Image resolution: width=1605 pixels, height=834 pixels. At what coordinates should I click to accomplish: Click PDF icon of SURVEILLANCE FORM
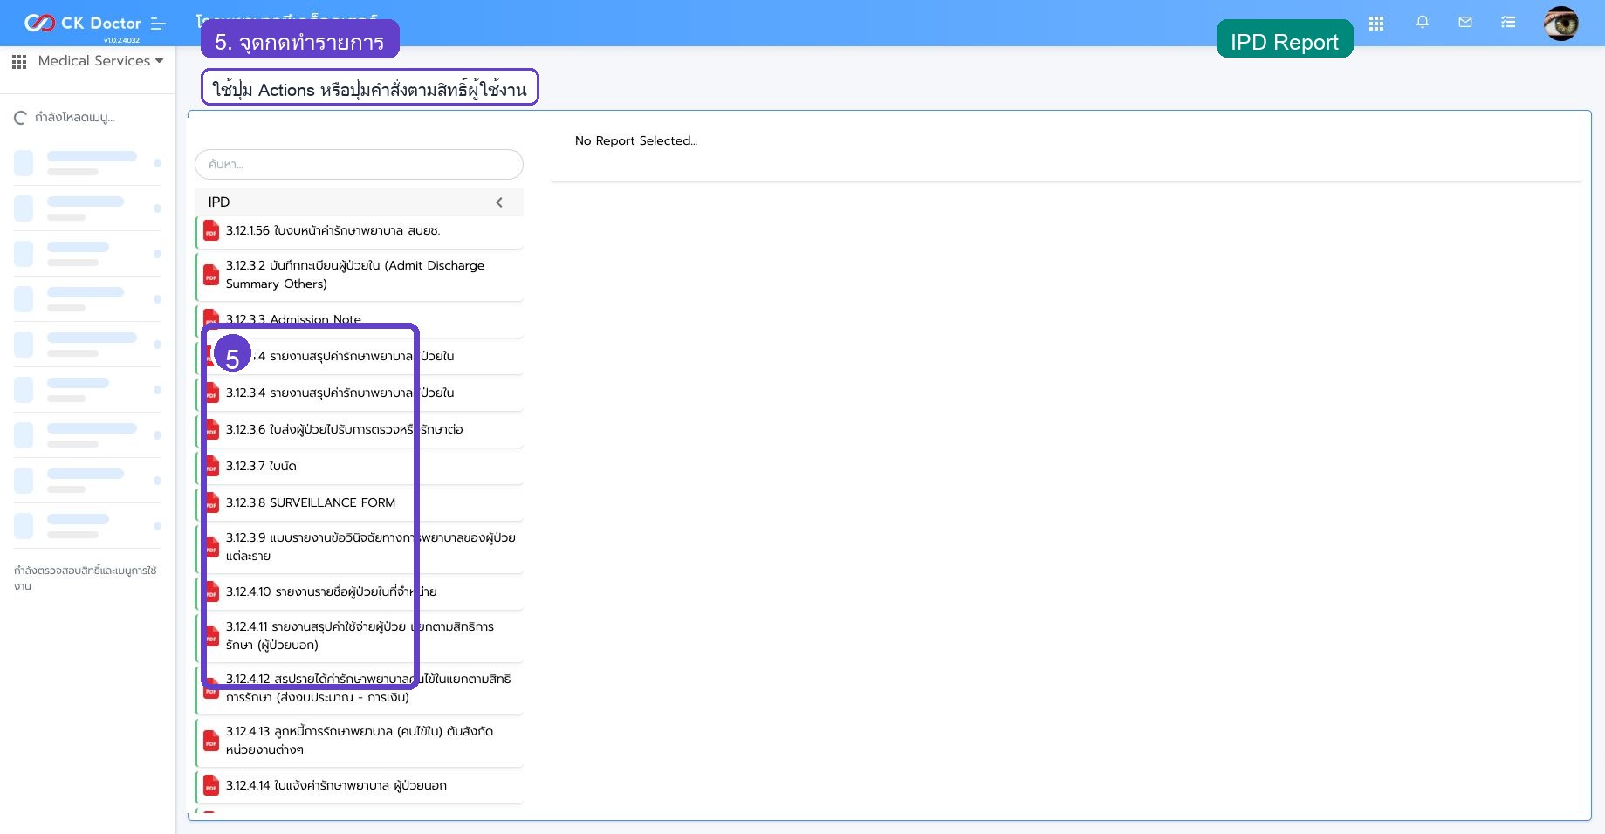pos(211,503)
